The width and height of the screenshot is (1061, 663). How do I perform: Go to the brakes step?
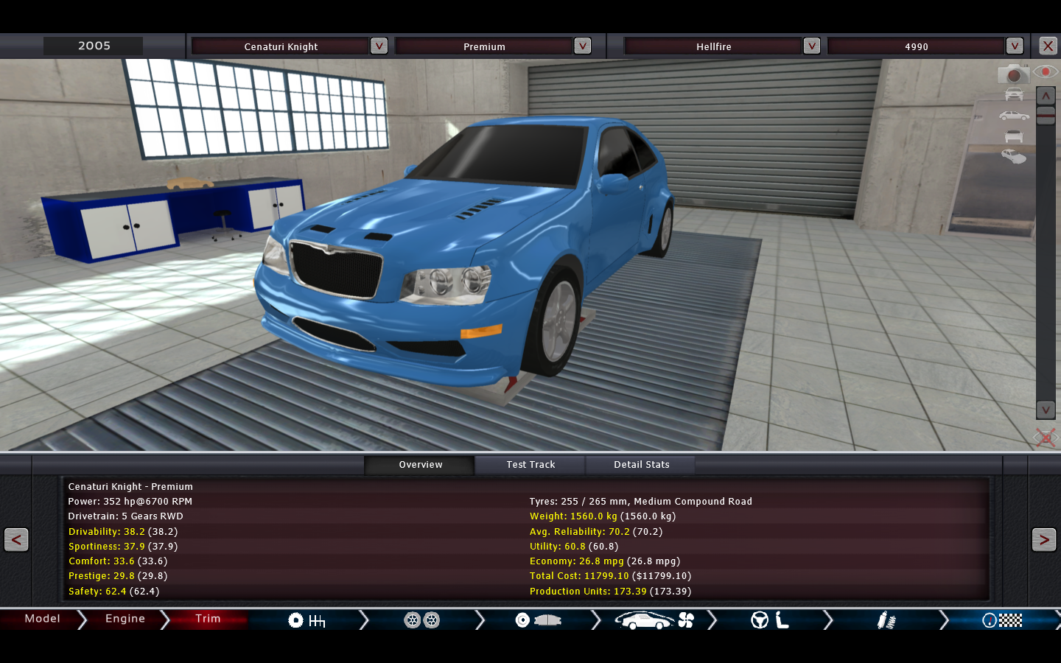538,620
